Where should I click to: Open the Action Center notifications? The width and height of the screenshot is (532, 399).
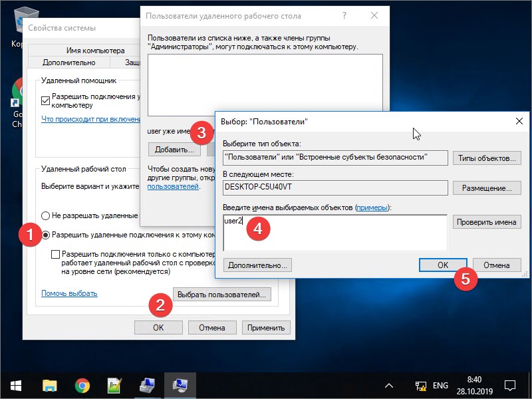510,386
